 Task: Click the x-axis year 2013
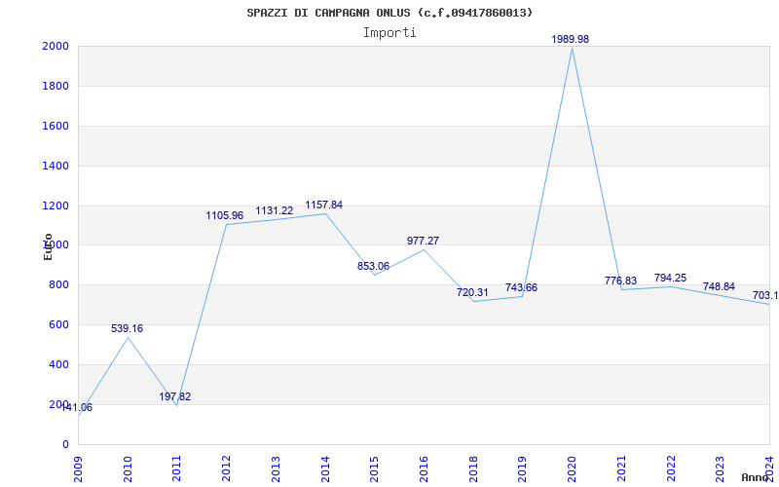[276, 469]
